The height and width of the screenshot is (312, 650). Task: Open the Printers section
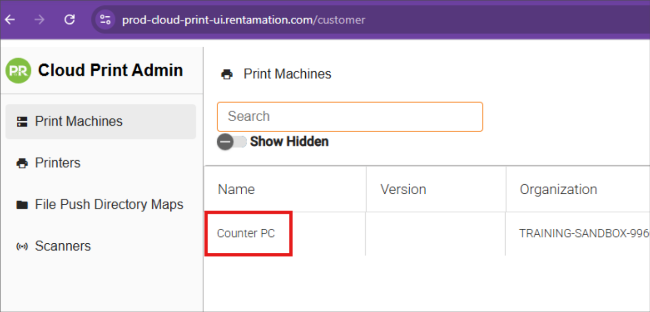click(x=58, y=163)
